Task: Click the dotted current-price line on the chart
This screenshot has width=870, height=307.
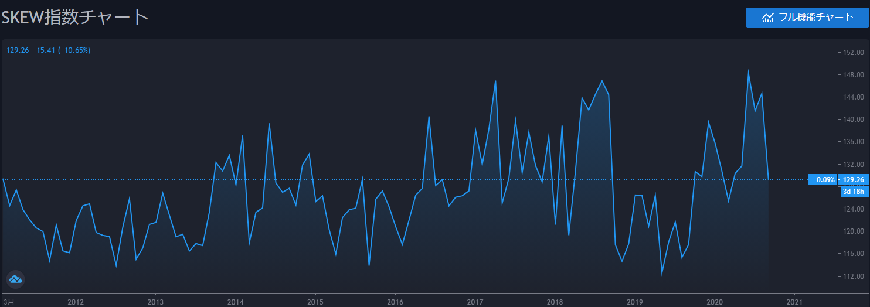Action: [410, 179]
